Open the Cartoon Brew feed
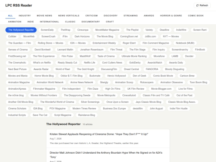 [x=187, y=76]
